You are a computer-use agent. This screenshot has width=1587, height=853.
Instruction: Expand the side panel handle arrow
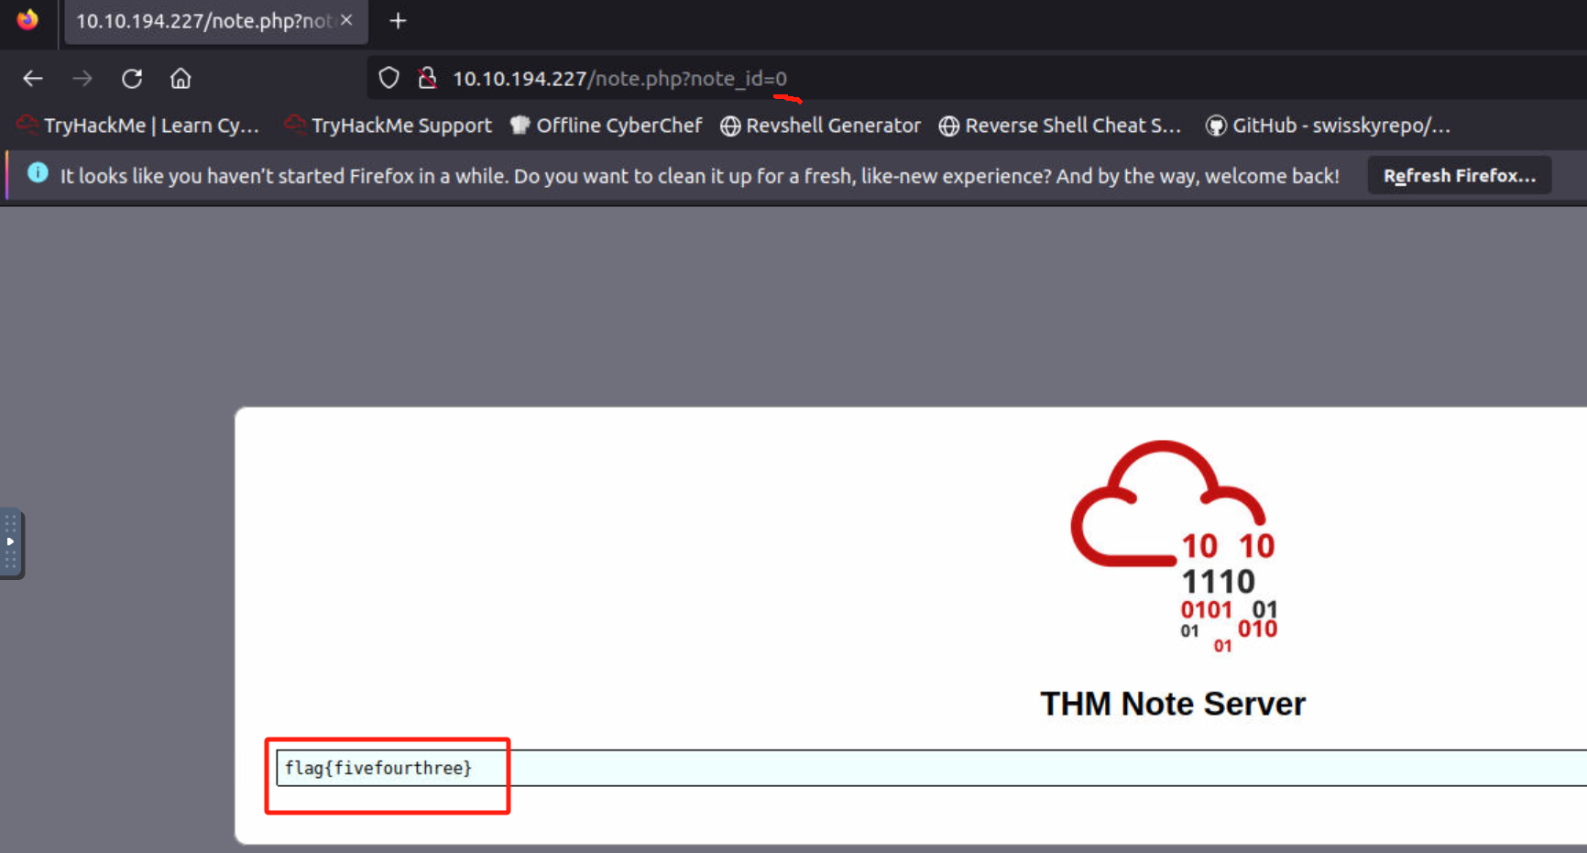point(11,541)
